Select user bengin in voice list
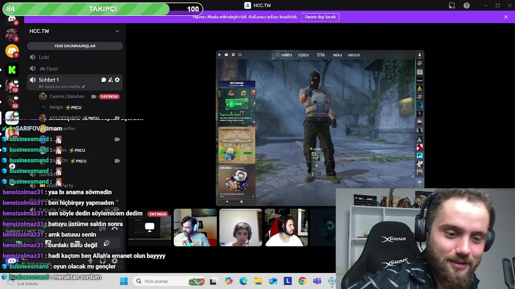This screenshot has width=515, height=289. 56,107
